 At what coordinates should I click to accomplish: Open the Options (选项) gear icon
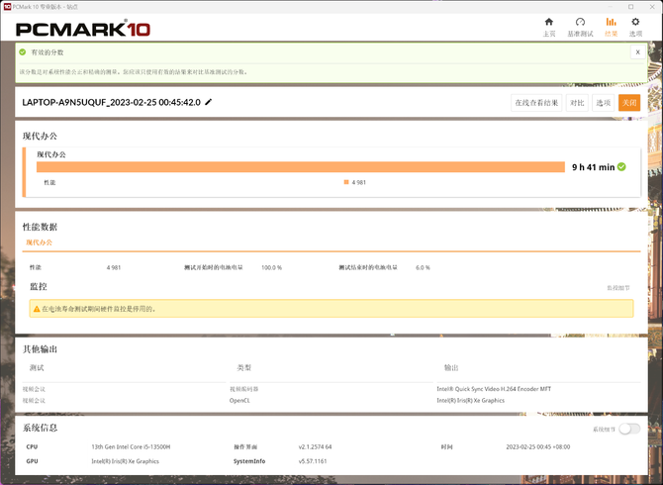click(635, 22)
